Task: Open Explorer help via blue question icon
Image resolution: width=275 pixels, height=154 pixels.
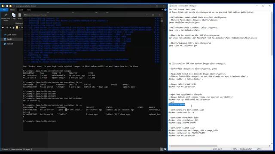Action: tap(165, 10)
